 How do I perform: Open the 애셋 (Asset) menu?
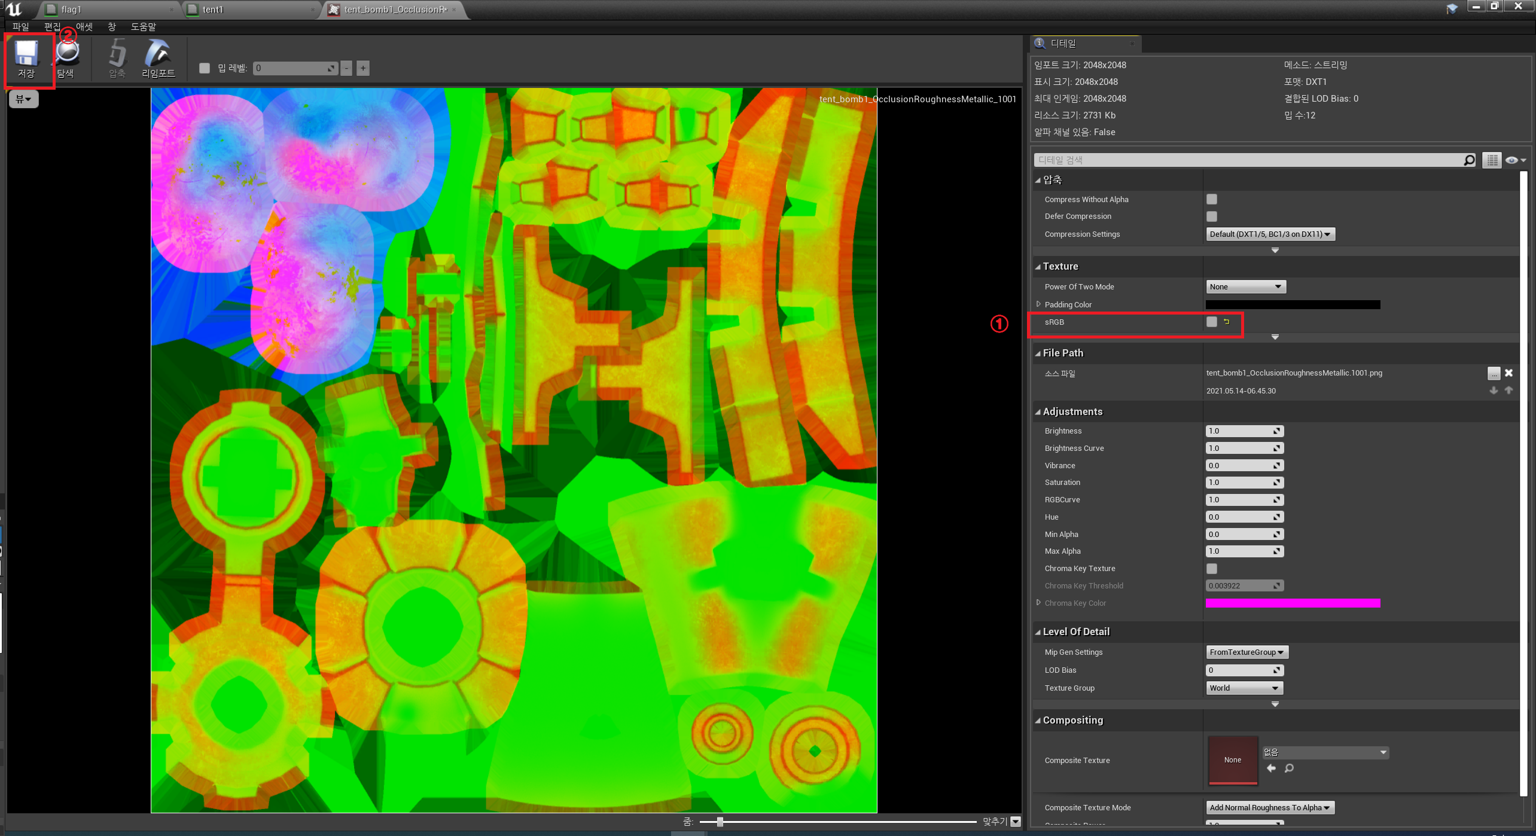84,27
